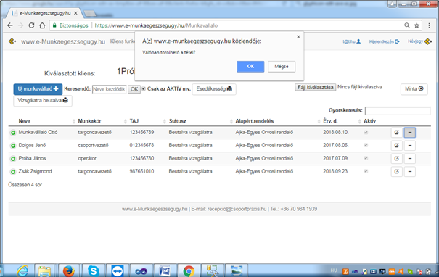The height and width of the screenshot is (277, 439).
Task: Open TeamViewer from the taskbar
Action: [118, 271]
